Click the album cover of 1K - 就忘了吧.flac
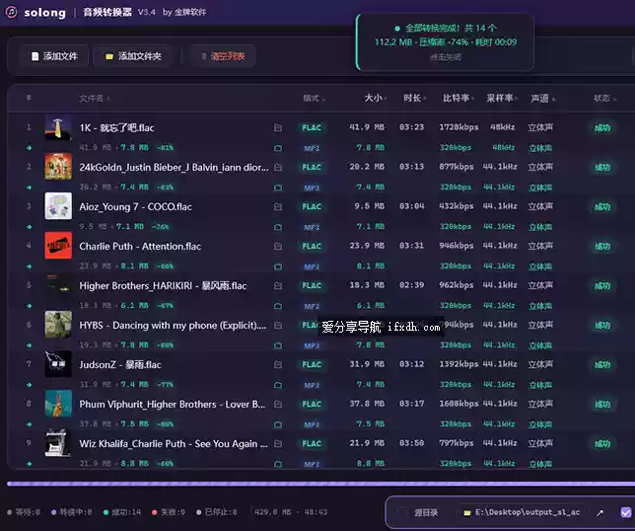 point(58,127)
